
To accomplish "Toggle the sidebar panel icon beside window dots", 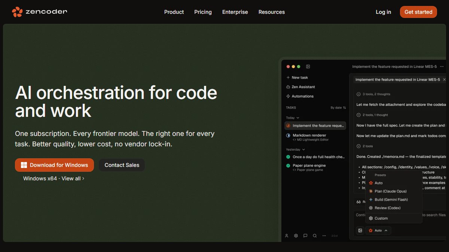I will coord(308,66).
